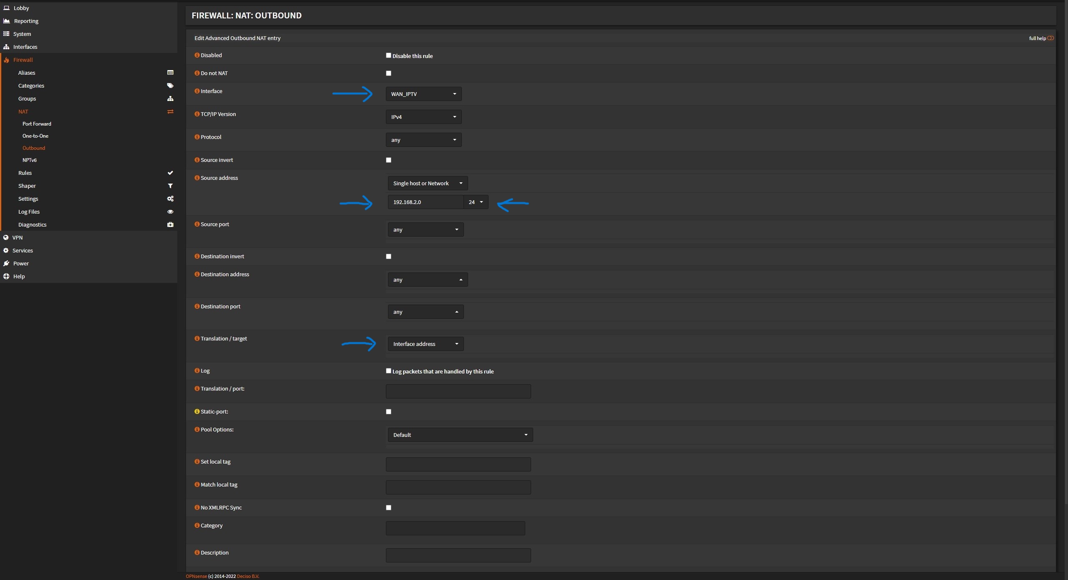1068x580 pixels.
Task: Check the Do not NAT checkbox
Action: [x=388, y=73]
